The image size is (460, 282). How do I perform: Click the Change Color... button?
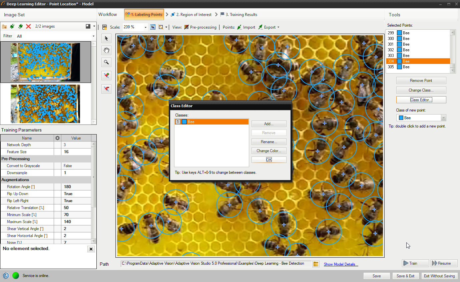[269, 151]
